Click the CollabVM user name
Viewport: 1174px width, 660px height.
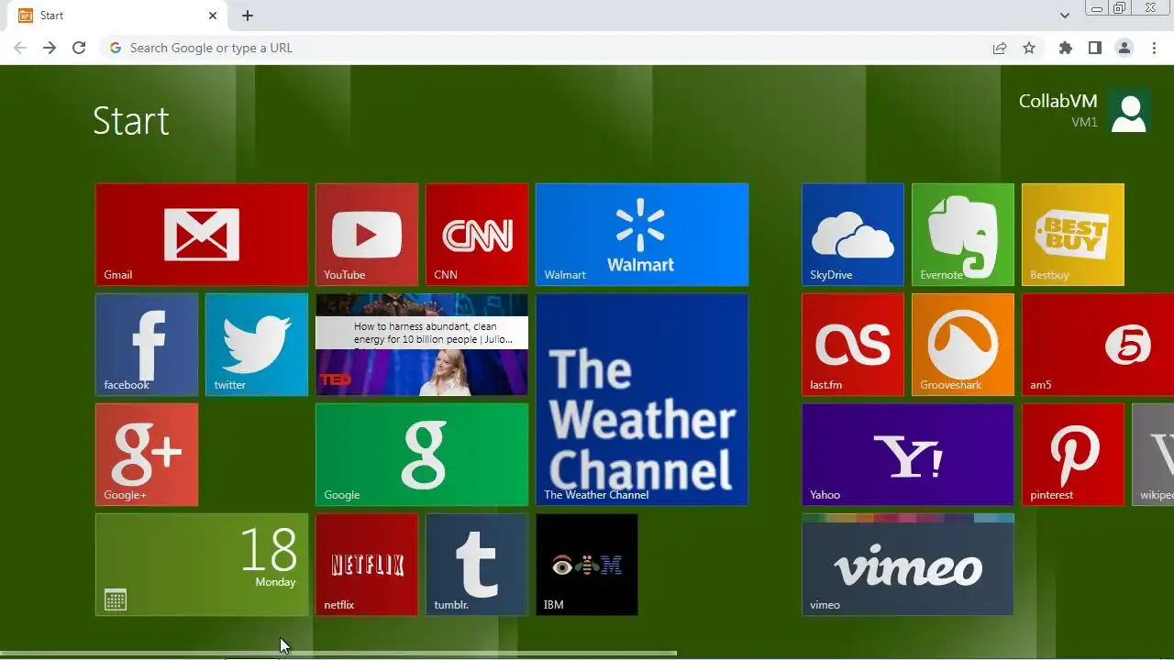[1058, 101]
